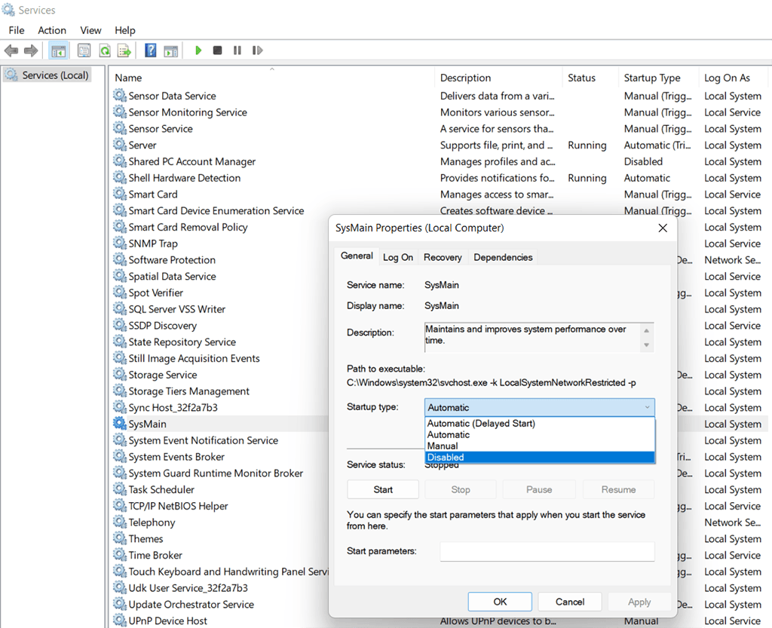Toggle the Show/Hide Console Tree icon
The width and height of the screenshot is (772, 628).
[x=59, y=51]
